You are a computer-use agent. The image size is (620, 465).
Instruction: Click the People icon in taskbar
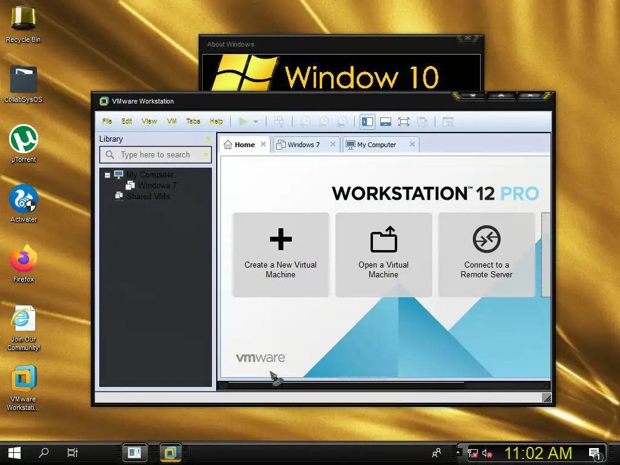(x=437, y=452)
